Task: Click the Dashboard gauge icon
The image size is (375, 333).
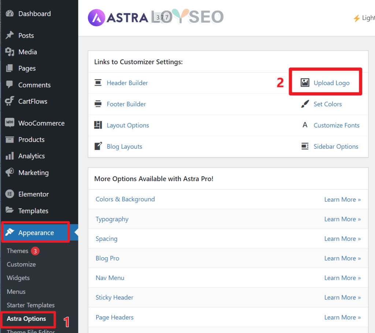Action: (x=10, y=14)
